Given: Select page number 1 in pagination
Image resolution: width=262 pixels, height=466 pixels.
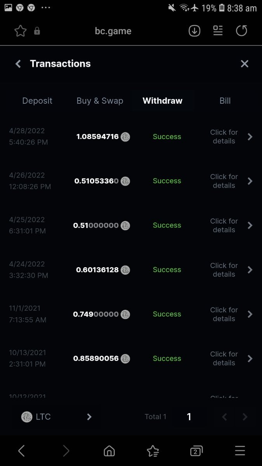Looking at the screenshot, I should 189,417.
